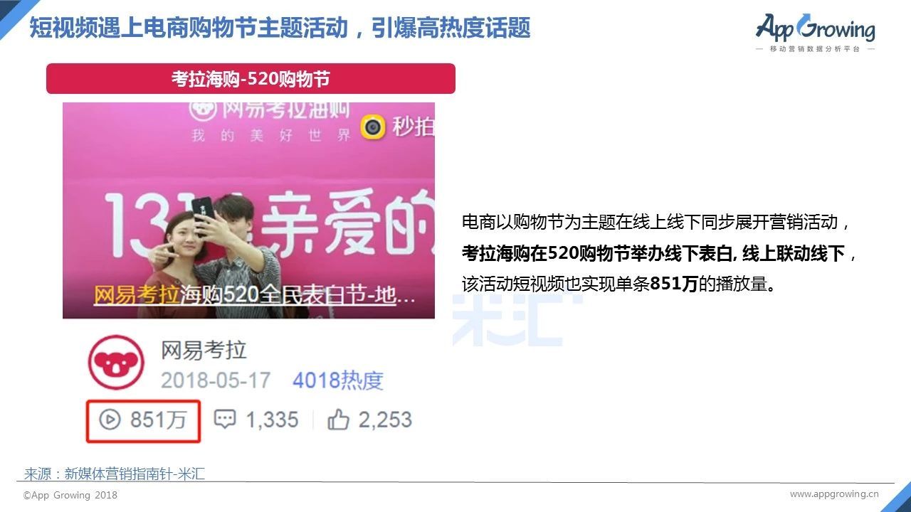Viewport: 911px width, 512px height.
Task: Click the 4018热度 label
Action: 338,380
